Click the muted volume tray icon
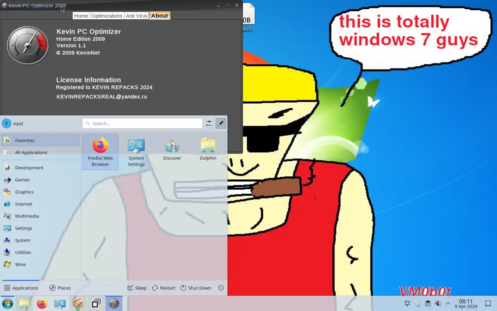Screen dimensions: 497x311 (x=438, y=304)
